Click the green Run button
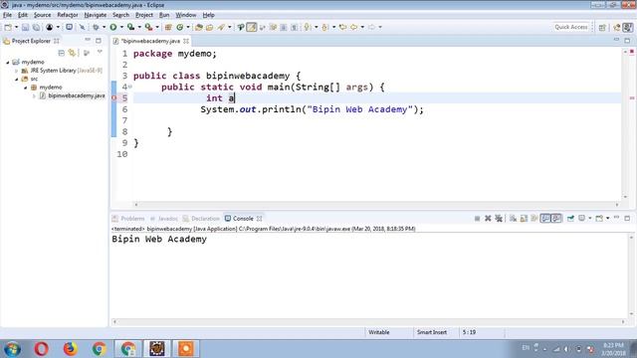This screenshot has height=358, width=637. [x=113, y=27]
